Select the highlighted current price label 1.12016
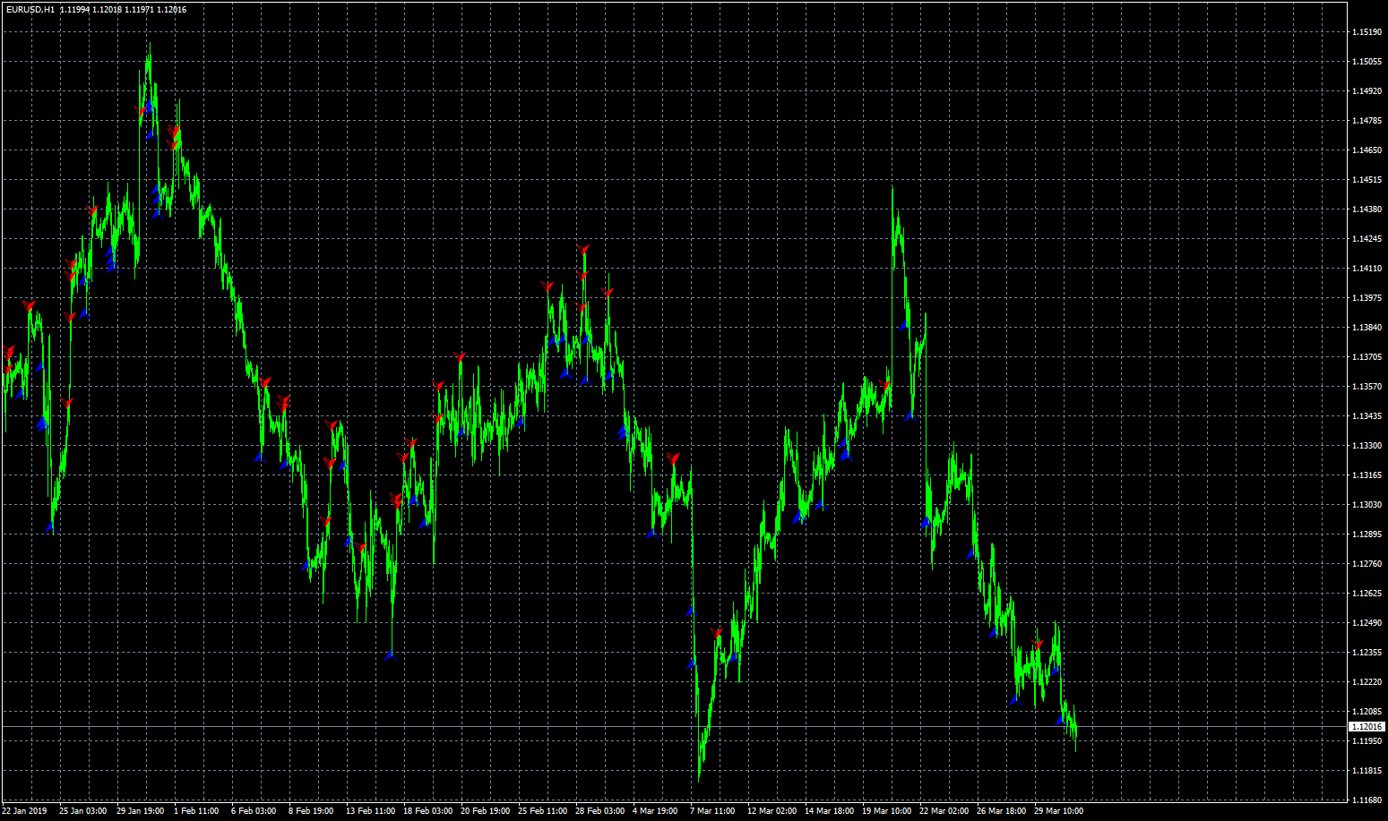 pyautogui.click(x=1366, y=727)
